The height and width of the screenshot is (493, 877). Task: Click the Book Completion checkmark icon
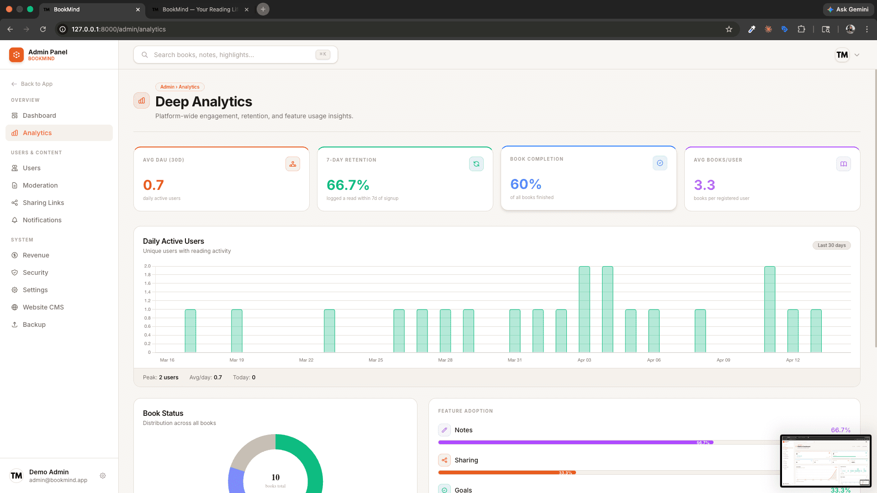click(660, 163)
